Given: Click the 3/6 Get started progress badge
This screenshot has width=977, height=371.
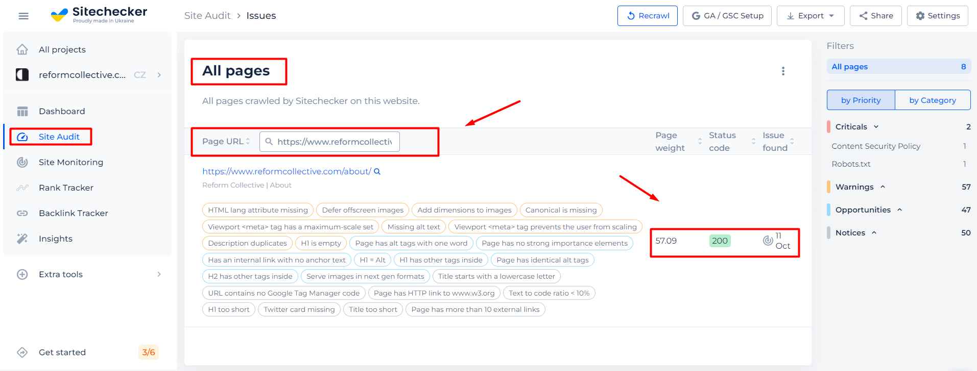Looking at the screenshot, I should (149, 352).
